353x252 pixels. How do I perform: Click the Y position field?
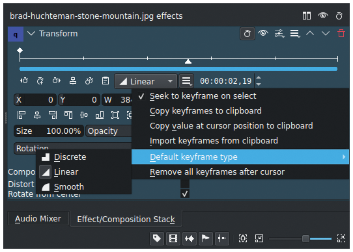pyautogui.click(x=79, y=100)
